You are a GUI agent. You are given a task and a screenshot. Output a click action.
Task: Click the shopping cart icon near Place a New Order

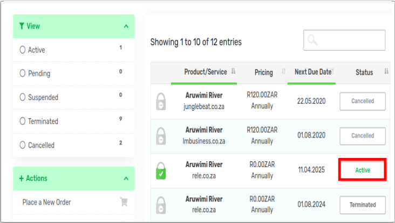pos(124,202)
